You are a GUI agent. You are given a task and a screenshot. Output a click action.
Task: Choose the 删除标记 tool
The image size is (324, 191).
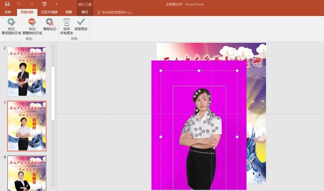point(50,24)
